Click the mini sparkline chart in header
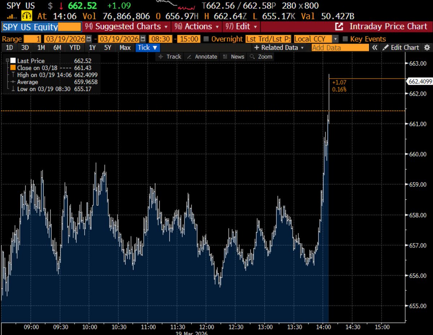Screen dimensions: 433x335 click(176, 4)
